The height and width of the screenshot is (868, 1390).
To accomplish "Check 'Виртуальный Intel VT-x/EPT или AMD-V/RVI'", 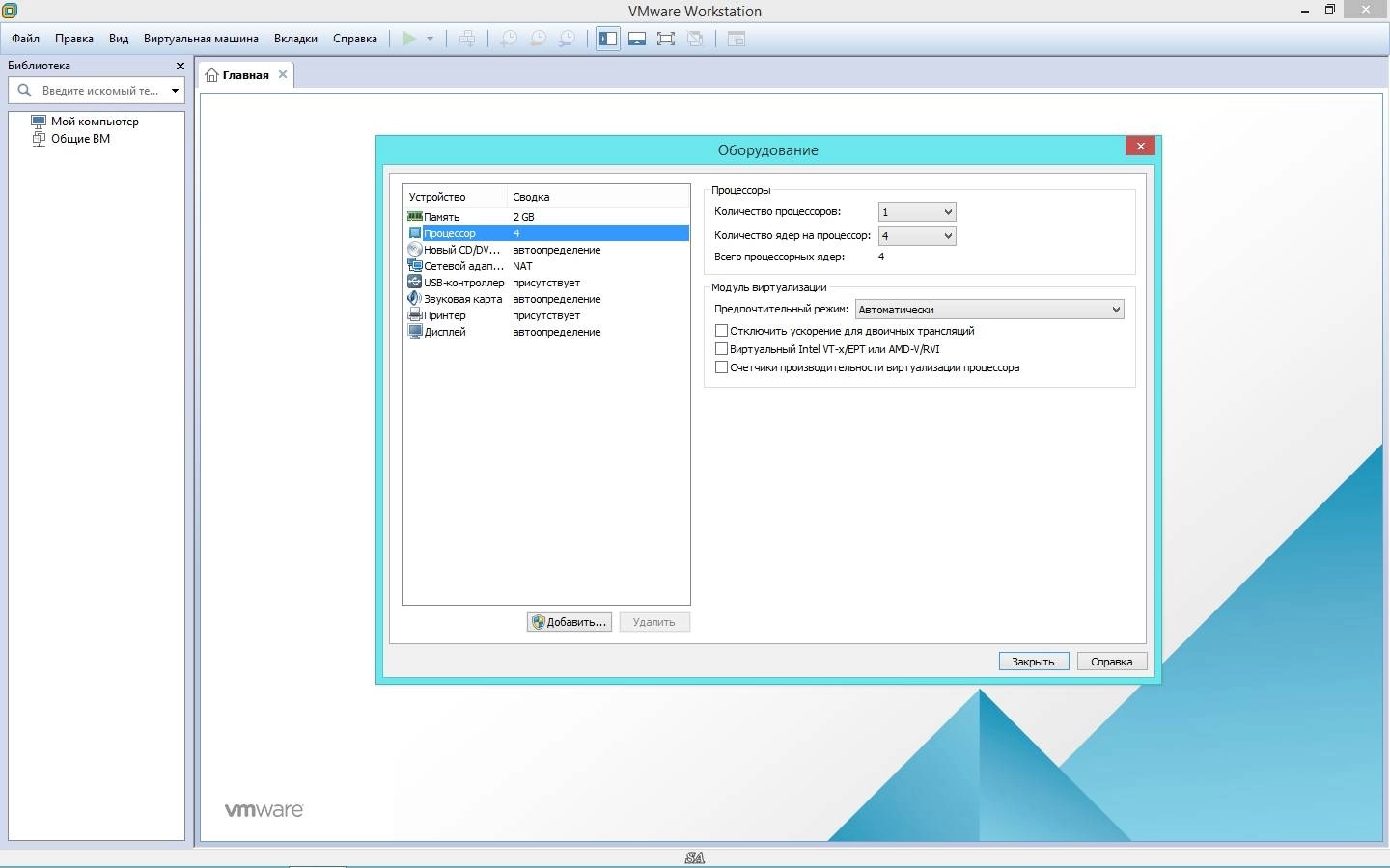I will [721, 349].
